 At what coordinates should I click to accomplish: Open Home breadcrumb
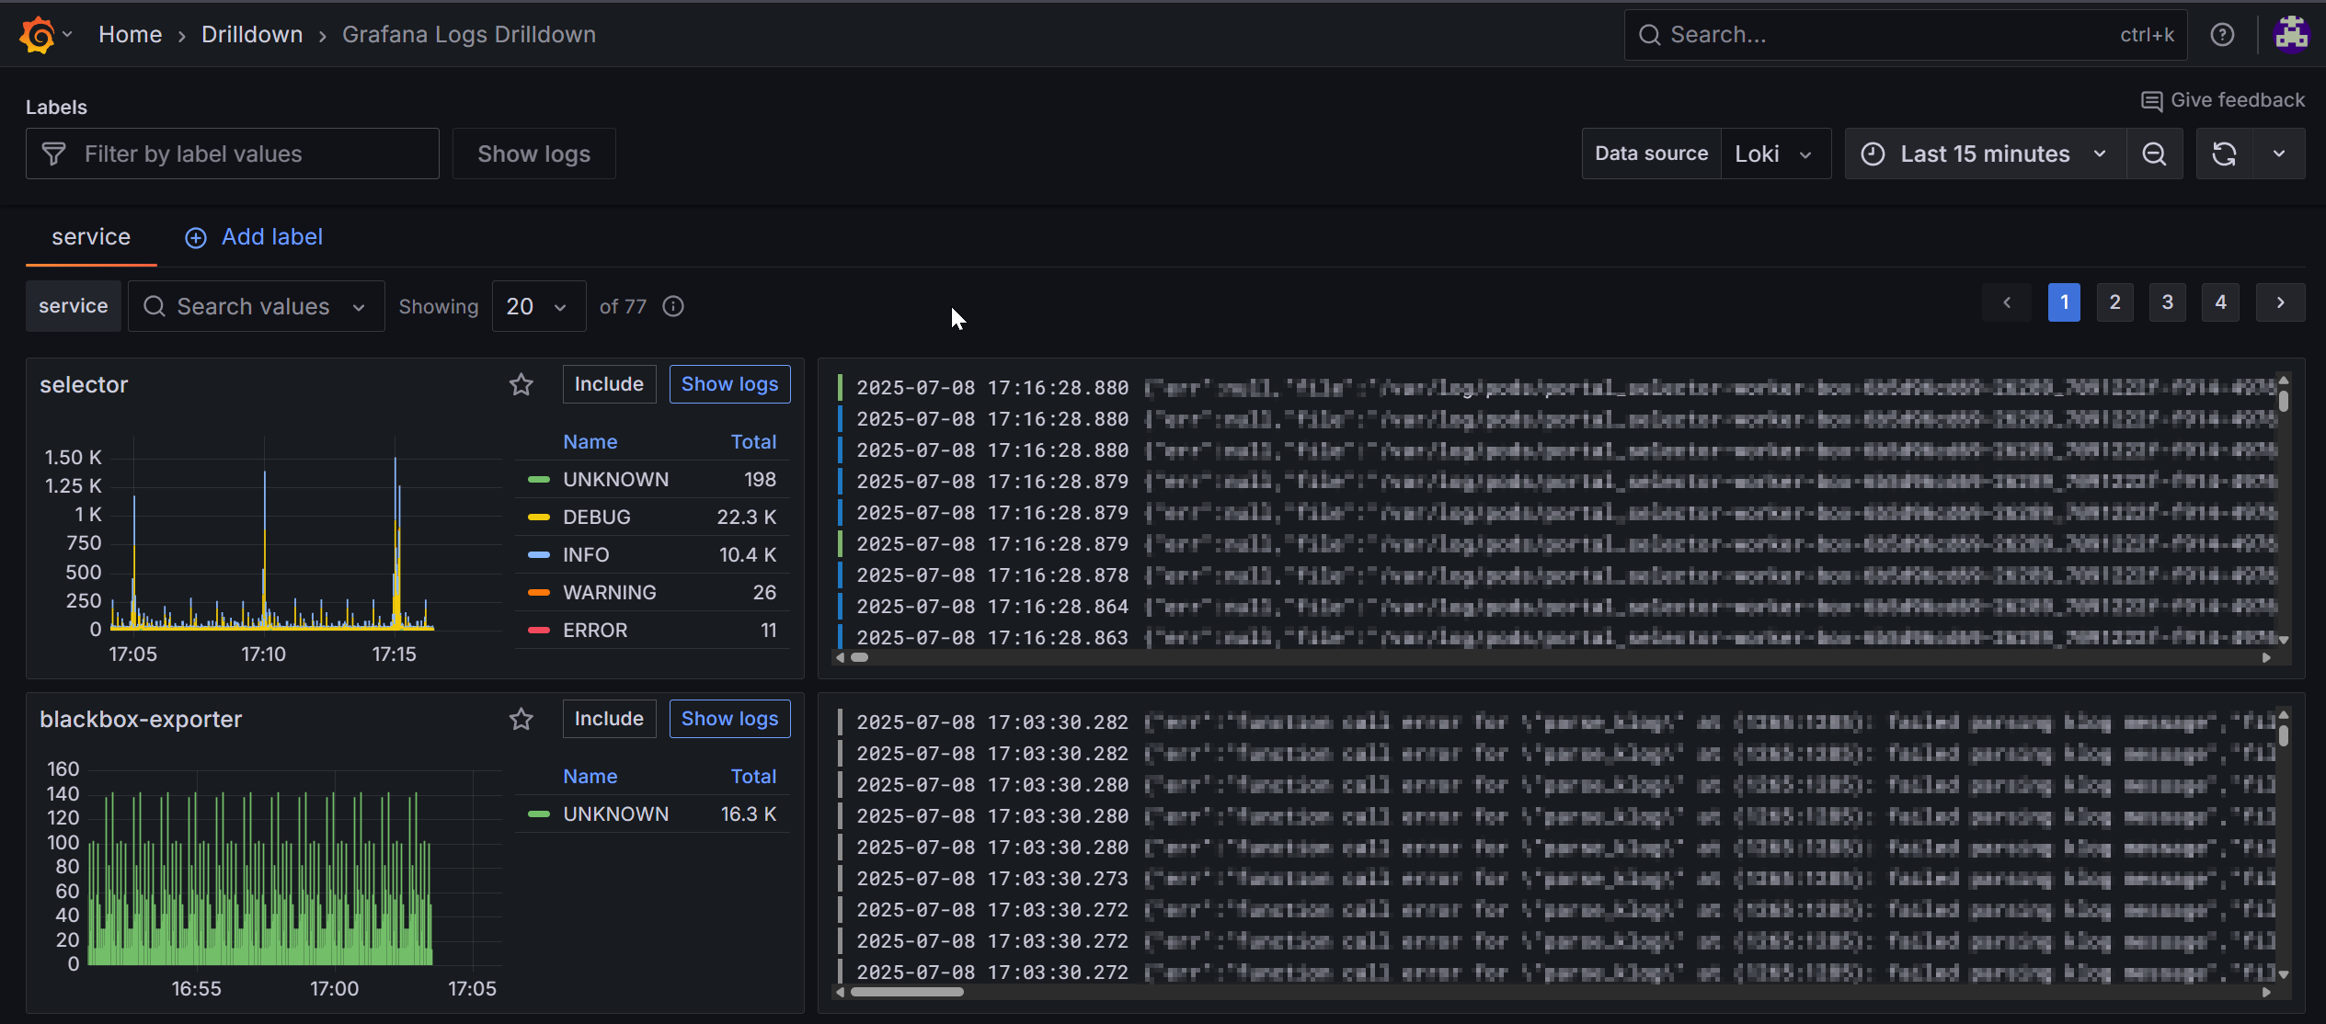click(130, 34)
